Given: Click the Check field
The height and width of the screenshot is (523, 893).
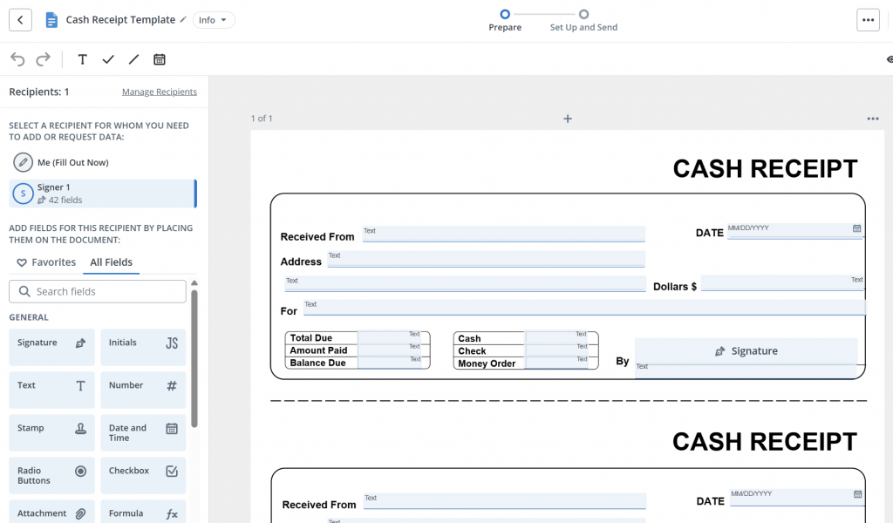Looking at the screenshot, I should 557,350.
